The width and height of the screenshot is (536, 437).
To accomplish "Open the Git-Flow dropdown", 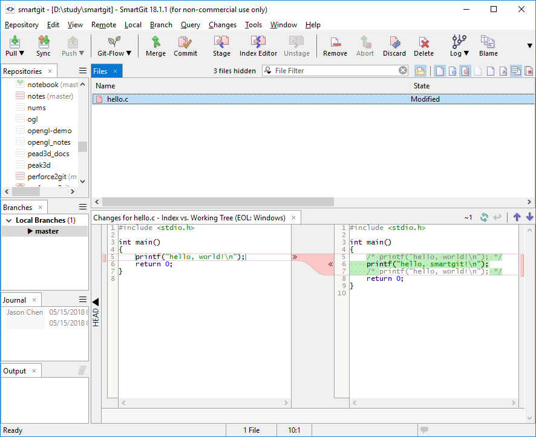I will [x=128, y=53].
